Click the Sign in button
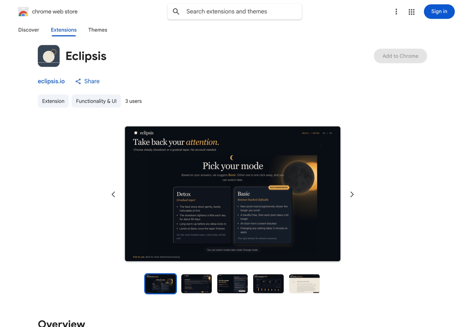Viewport: 465px width, 327px height. (x=439, y=11)
